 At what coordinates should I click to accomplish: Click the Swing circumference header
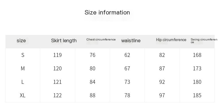click(x=204, y=41)
